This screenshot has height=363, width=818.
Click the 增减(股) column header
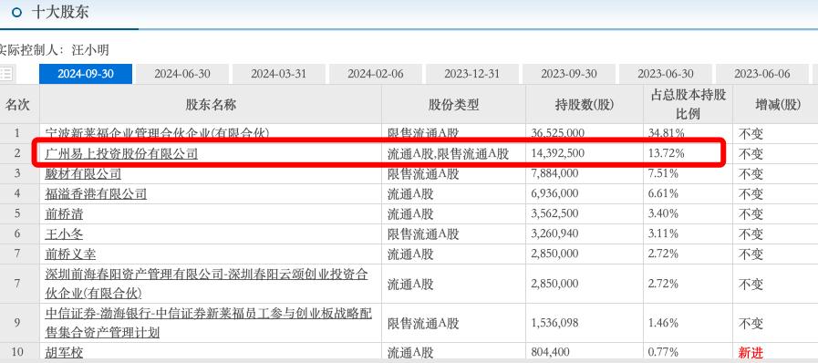[x=777, y=105]
